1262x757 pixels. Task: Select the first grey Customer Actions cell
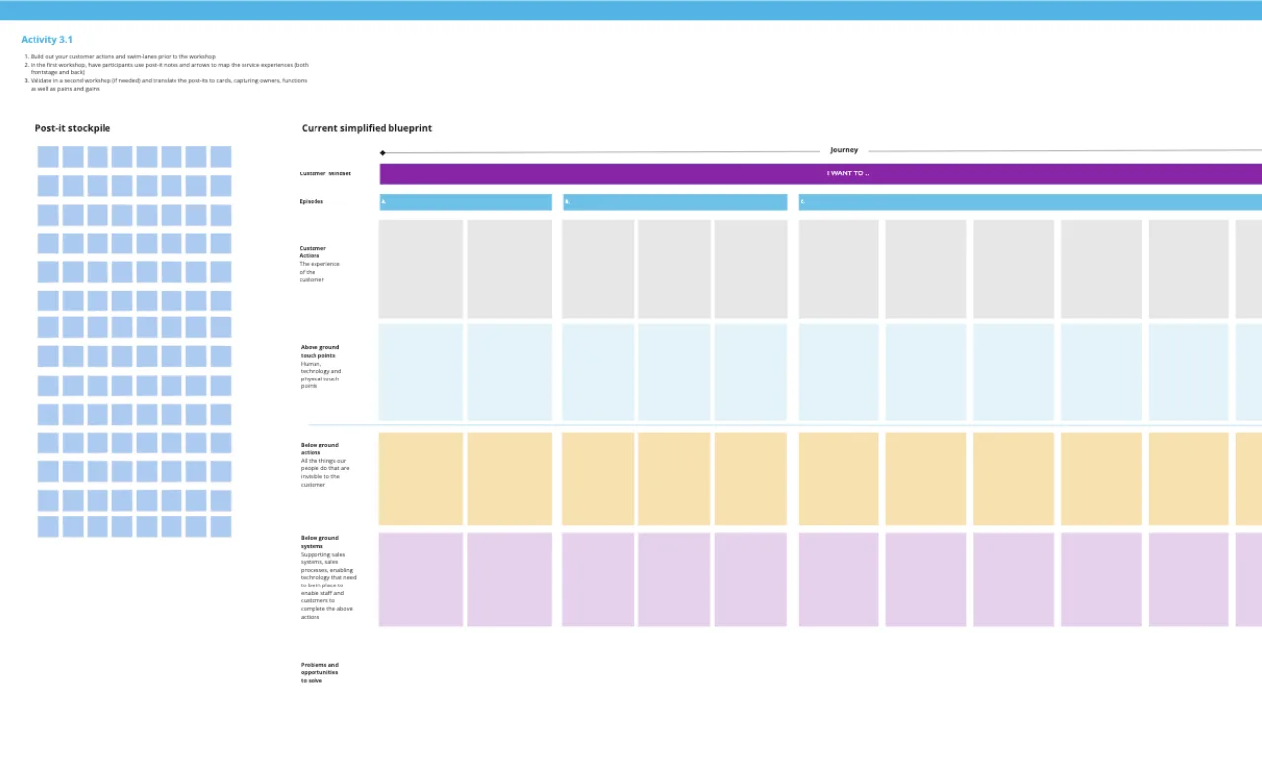[x=420, y=269]
